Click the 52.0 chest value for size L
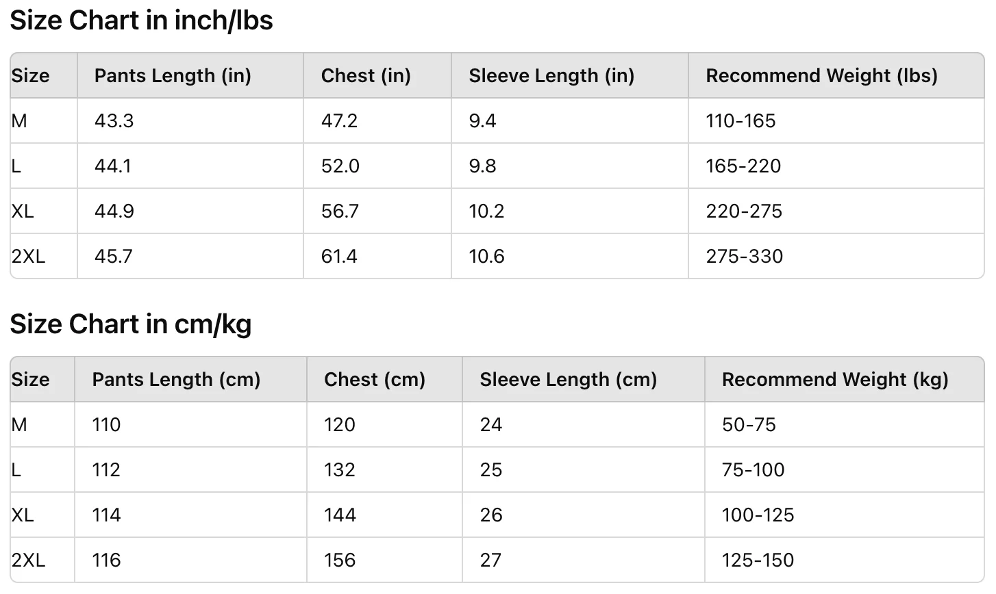The height and width of the screenshot is (594, 996). point(340,166)
